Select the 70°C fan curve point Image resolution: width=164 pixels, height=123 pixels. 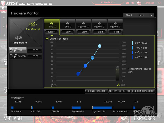pyautogui.click(x=92, y=58)
